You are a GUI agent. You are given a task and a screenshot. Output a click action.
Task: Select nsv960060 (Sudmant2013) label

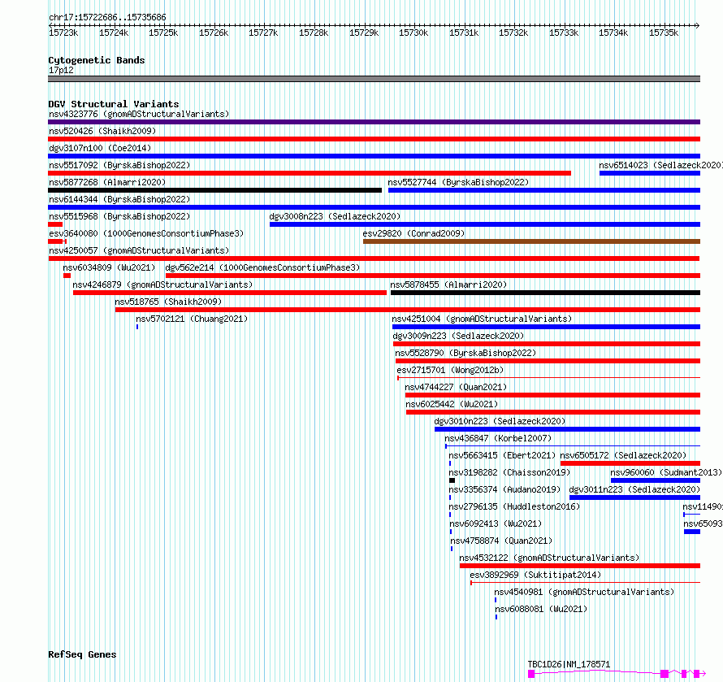(x=666, y=472)
